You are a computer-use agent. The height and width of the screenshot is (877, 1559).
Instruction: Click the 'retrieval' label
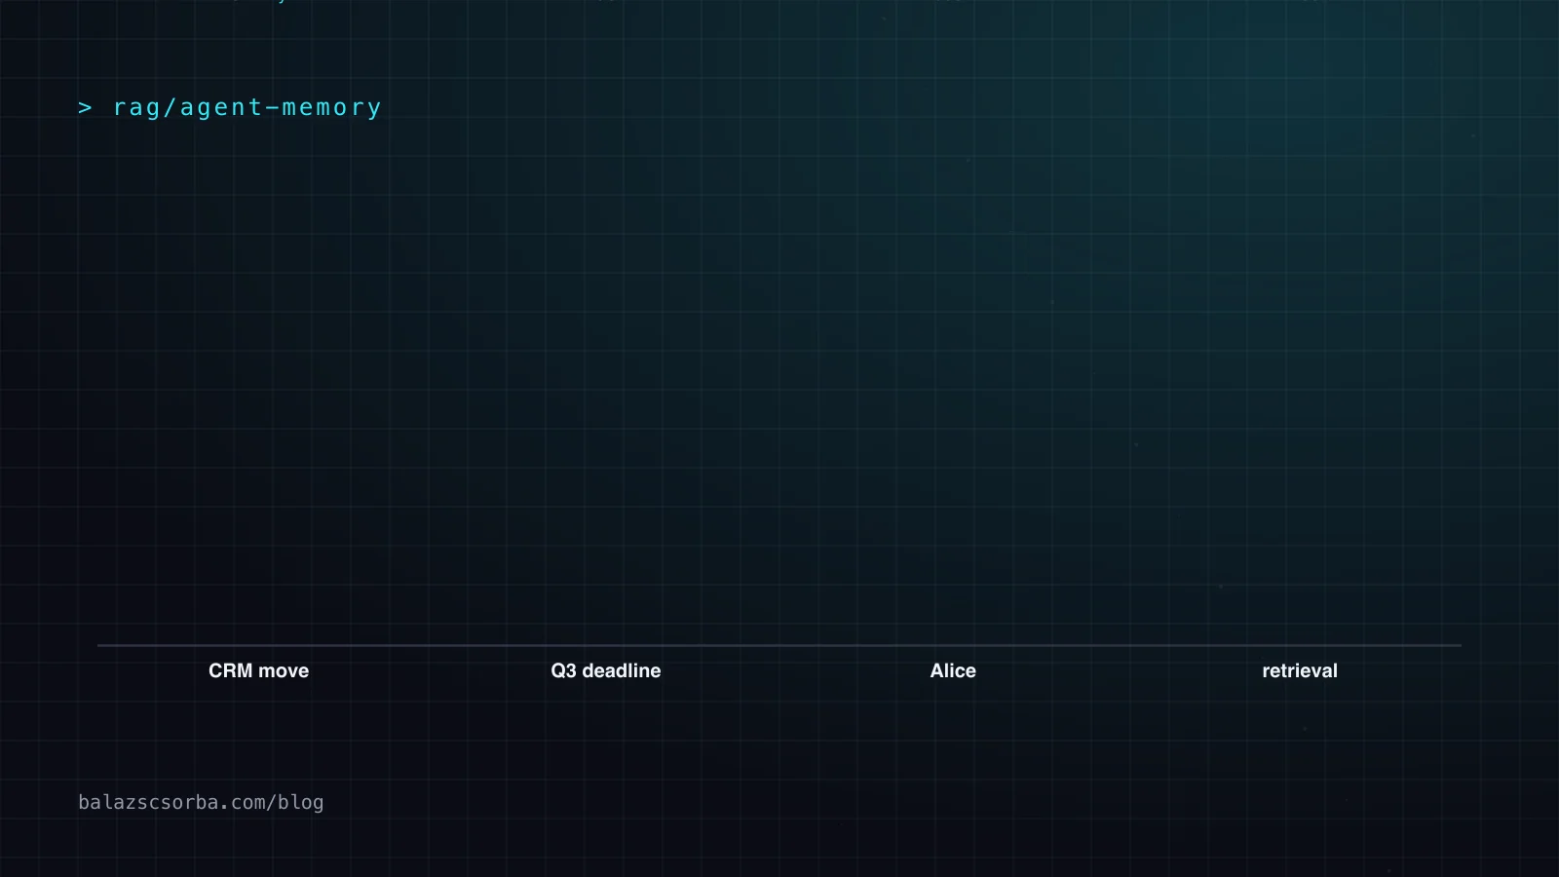[x=1300, y=670]
